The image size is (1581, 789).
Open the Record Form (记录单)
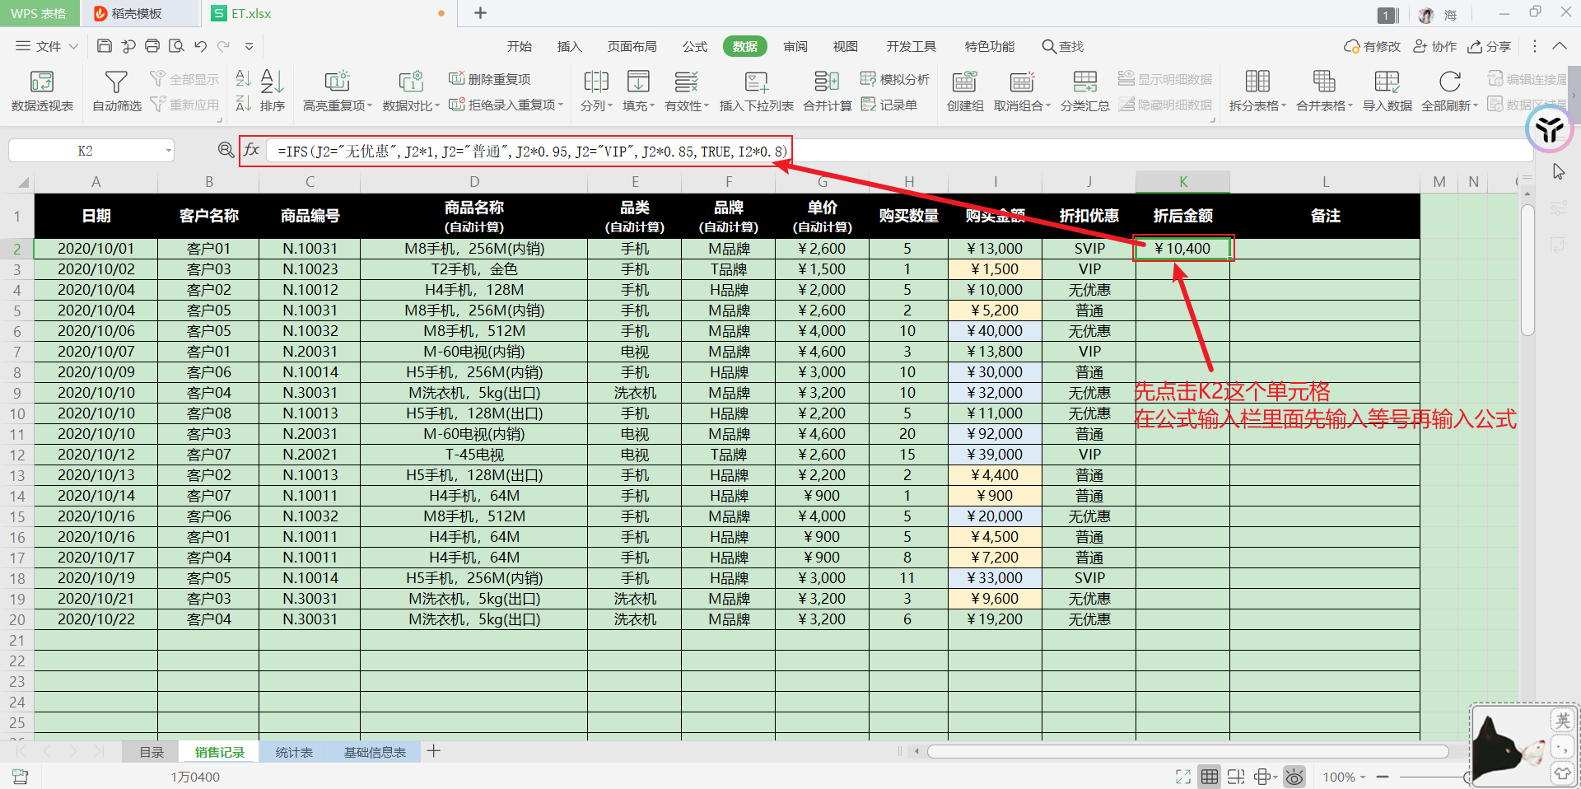coord(889,105)
